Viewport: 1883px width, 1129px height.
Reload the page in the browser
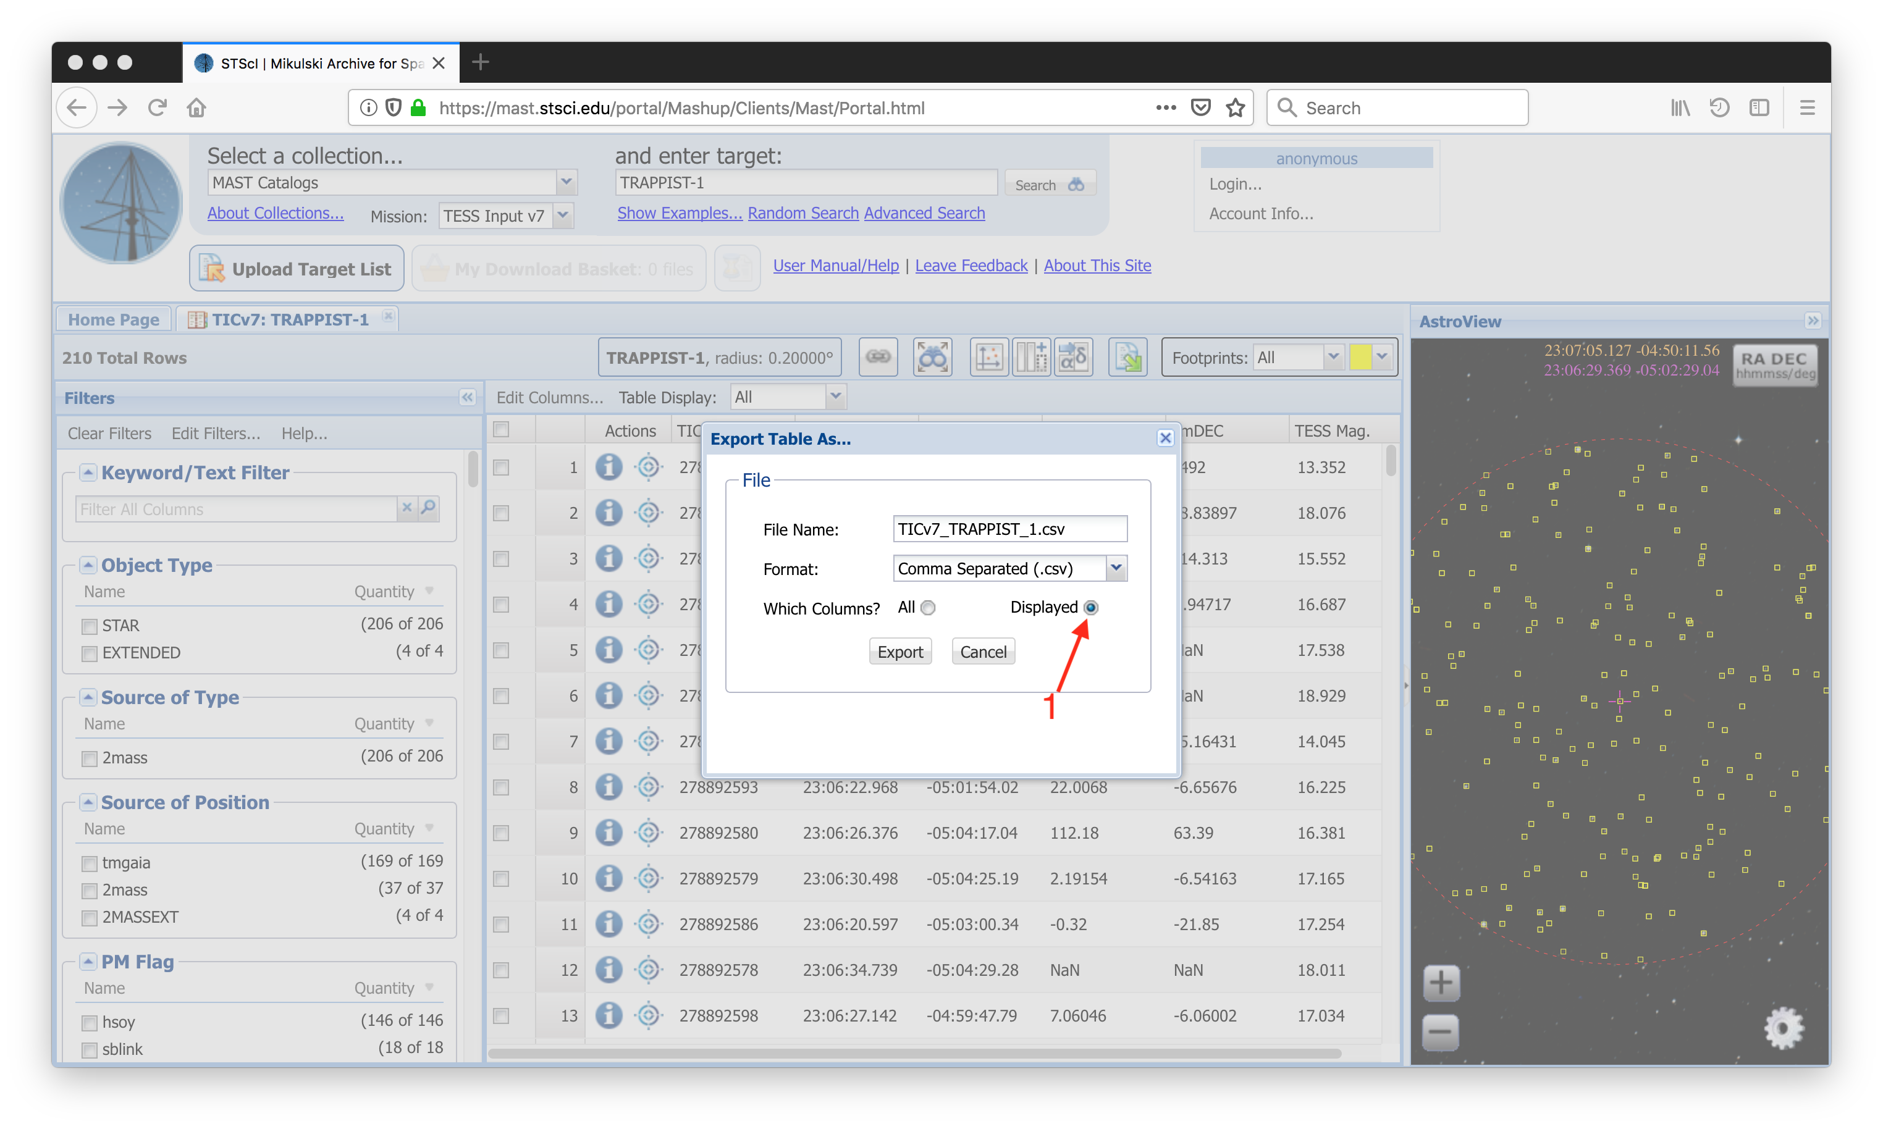click(x=158, y=107)
